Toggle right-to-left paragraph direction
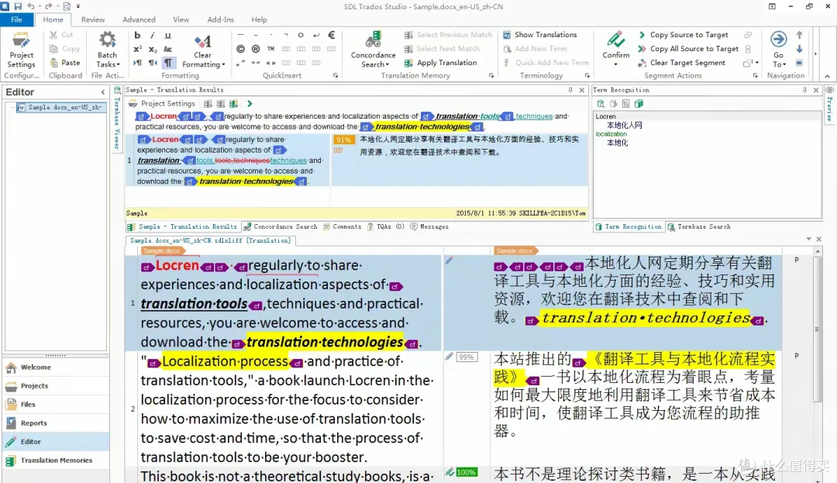Screen dimensions: 837x483 point(153,63)
